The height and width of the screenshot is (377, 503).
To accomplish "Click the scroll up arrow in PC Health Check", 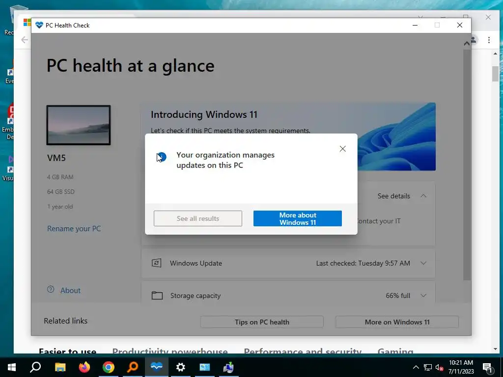I will point(467,43).
